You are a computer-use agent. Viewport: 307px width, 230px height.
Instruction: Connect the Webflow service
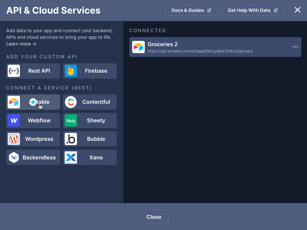(33, 120)
